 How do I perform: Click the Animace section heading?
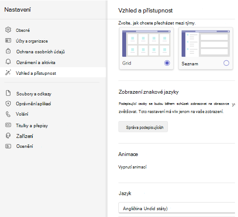click(x=128, y=154)
